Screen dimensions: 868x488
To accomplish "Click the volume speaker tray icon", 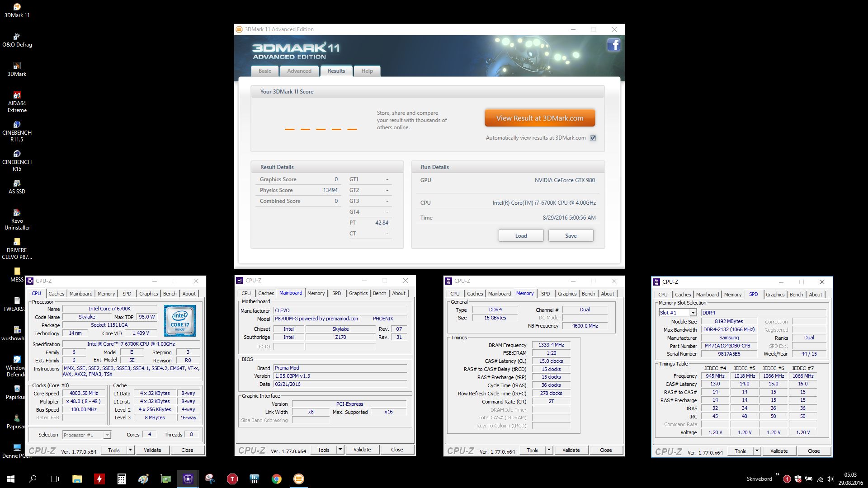I will pyautogui.click(x=830, y=479).
